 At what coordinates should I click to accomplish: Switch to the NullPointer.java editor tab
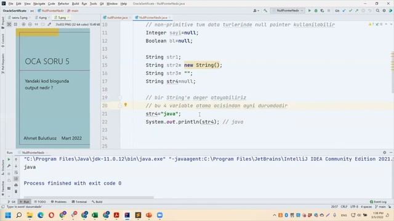pyautogui.click(x=117, y=18)
